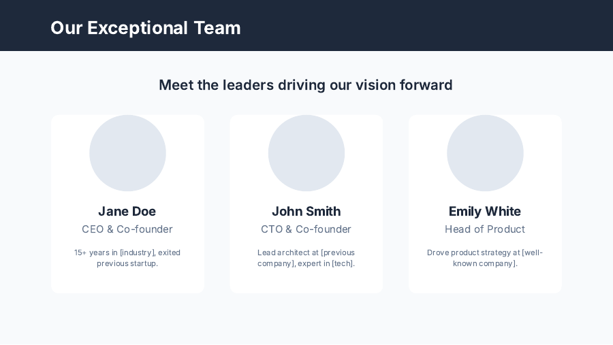This screenshot has height=345, width=613.
Task: Click Emily White's avatar placeholder circle
Action: [x=485, y=153]
